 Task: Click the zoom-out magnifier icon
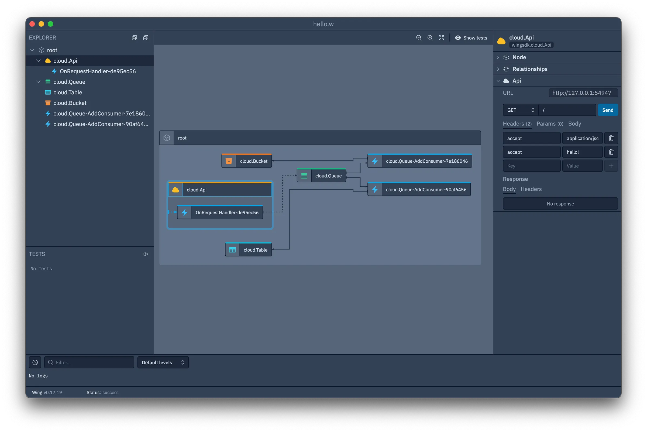pos(418,37)
